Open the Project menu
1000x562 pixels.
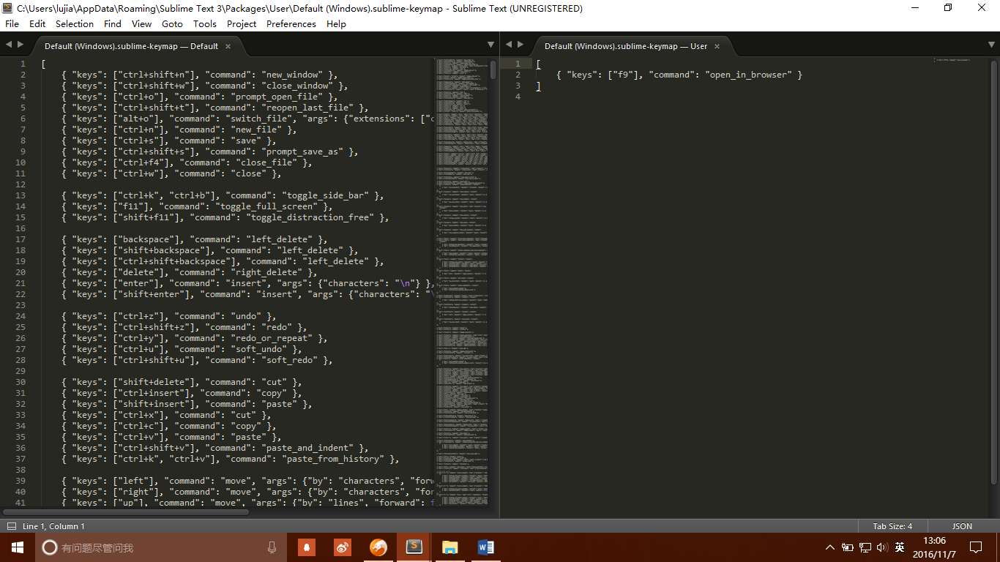pyautogui.click(x=242, y=23)
